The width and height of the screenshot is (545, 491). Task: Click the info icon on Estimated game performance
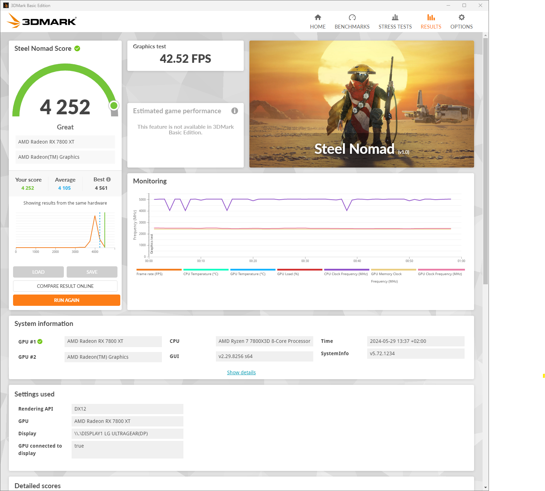coord(235,111)
